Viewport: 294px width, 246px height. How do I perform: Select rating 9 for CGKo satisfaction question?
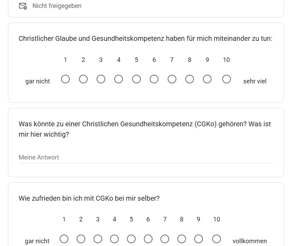pos(198,239)
